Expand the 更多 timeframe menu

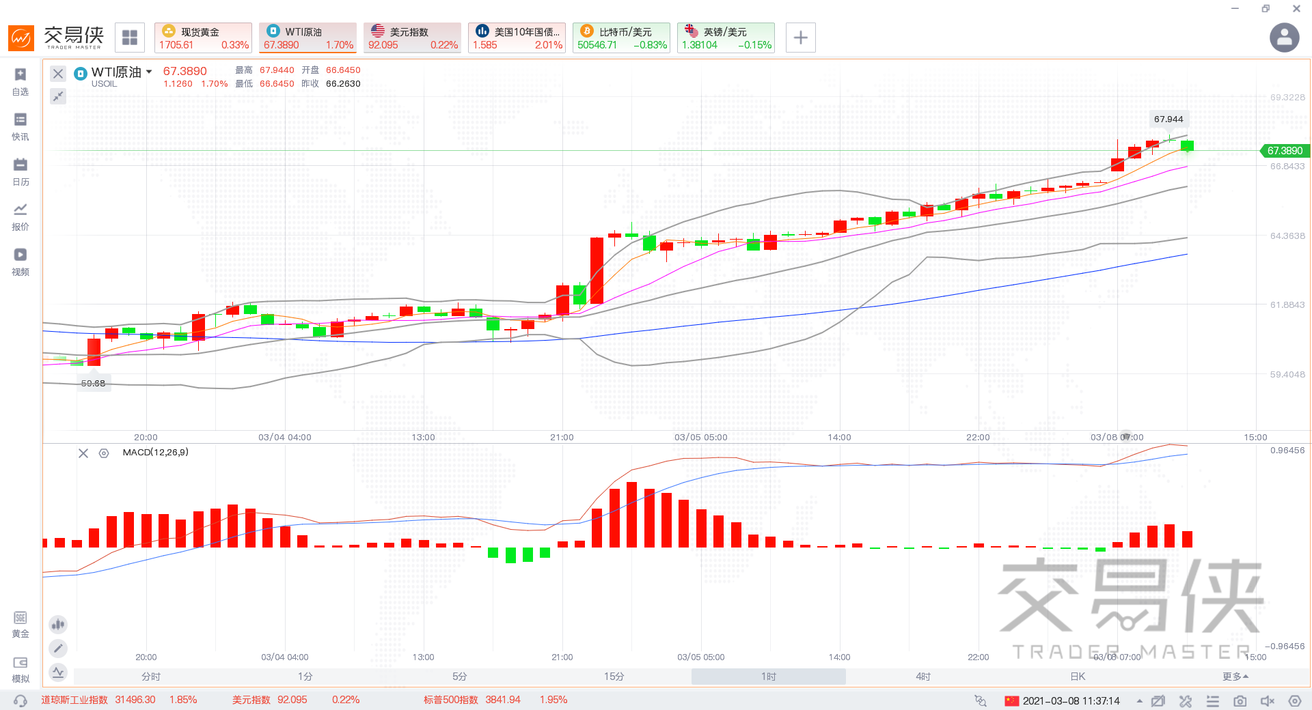[x=1235, y=677]
